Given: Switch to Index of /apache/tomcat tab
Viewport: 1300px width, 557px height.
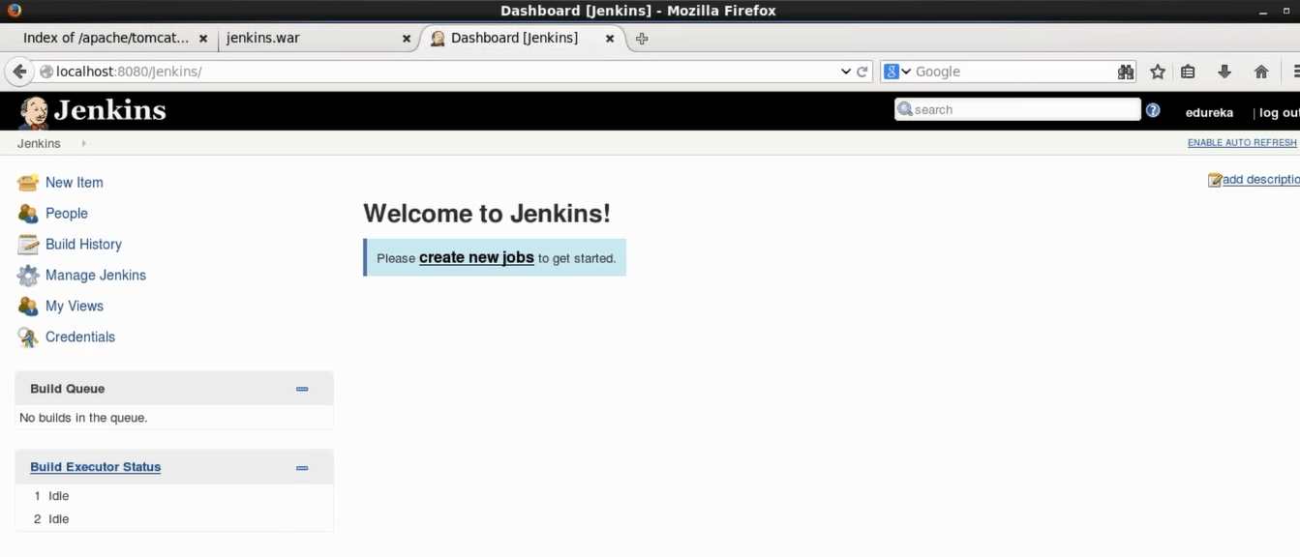Looking at the screenshot, I should [106, 39].
